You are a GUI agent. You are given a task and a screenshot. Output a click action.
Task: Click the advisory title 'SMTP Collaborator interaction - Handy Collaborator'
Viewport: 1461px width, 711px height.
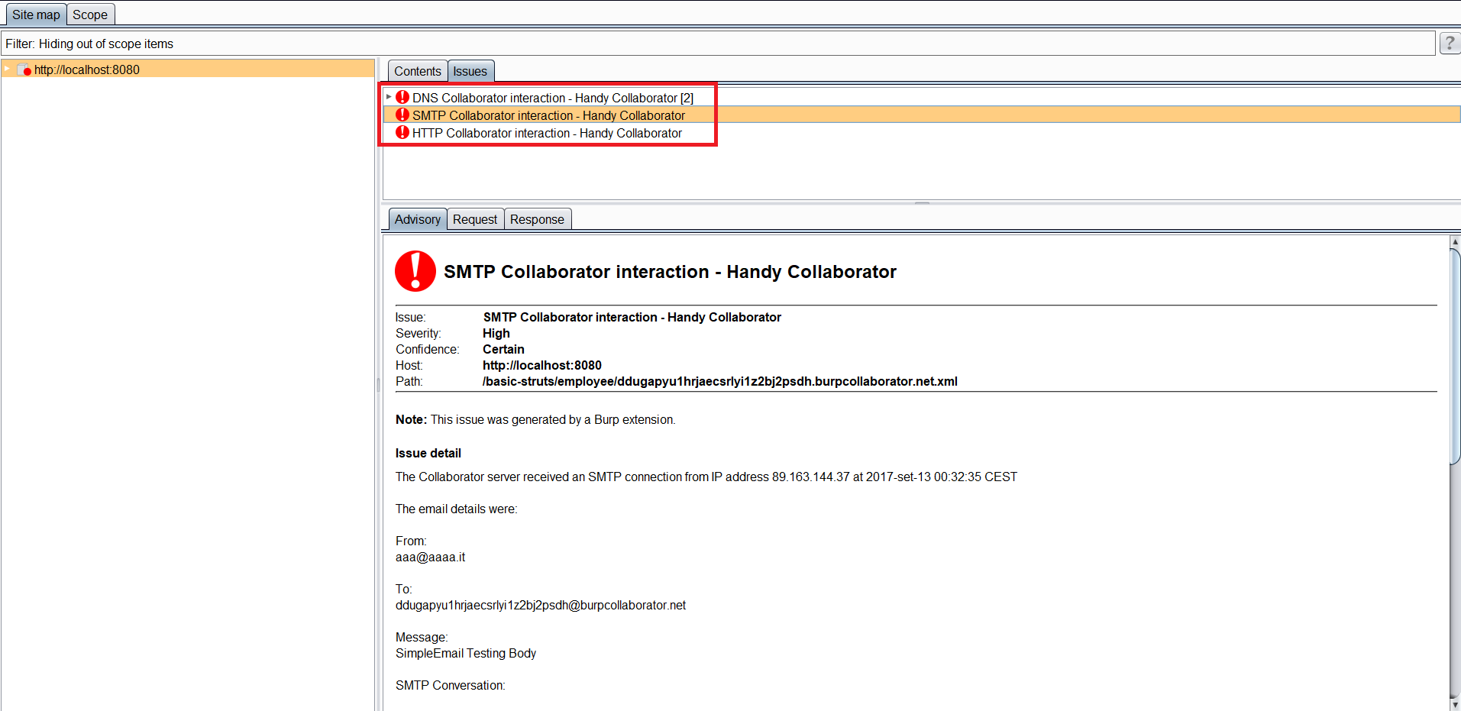pos(670,272)
